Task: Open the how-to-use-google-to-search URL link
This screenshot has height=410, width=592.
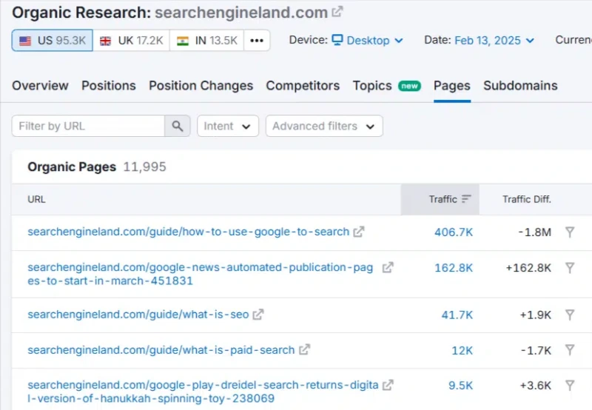Action: 189,232
